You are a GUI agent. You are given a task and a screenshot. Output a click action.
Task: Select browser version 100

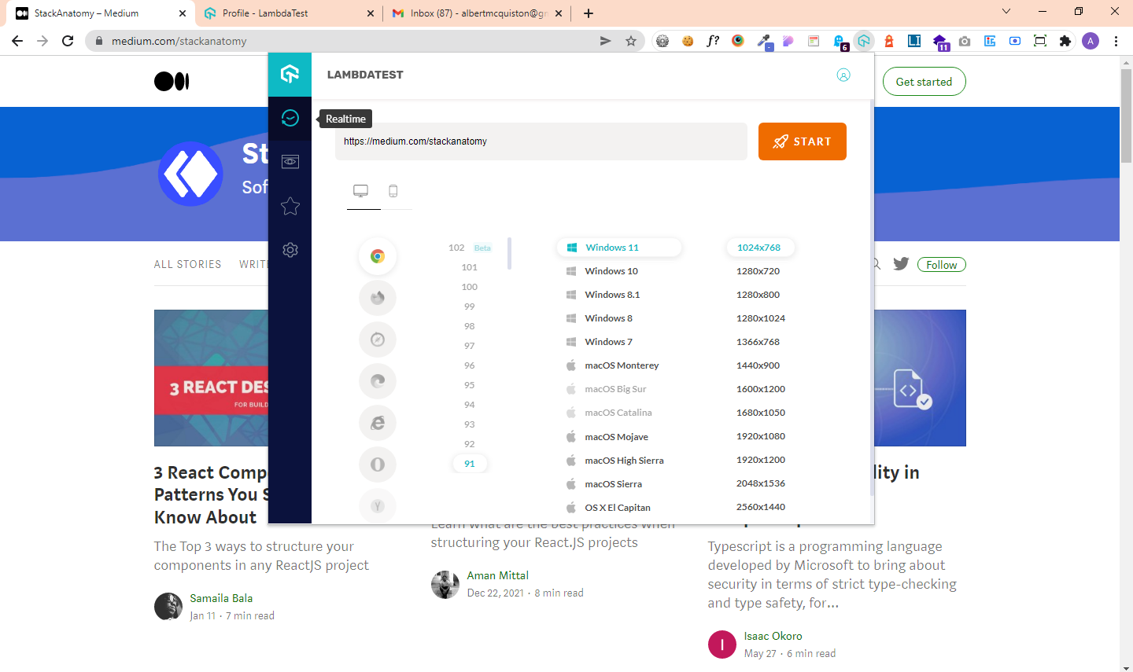[470, 287]
